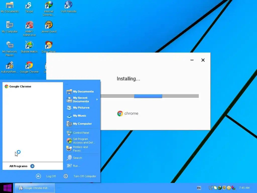Image resolution: width=257 pixels, height=193 pixels.
Task: Open Set Program Access and Defaults
Action: (81, 141)
